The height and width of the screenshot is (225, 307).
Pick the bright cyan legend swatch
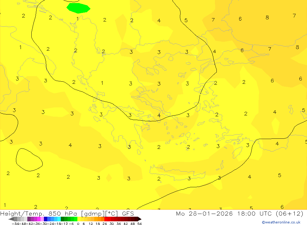pos(59,219)
